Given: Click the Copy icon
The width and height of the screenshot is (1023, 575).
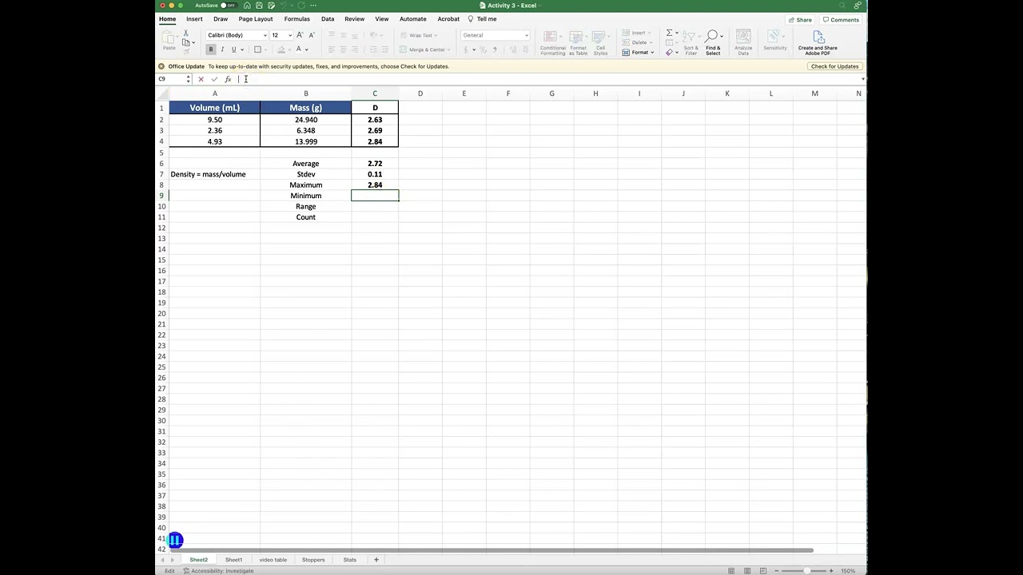Looking at the screenshot, I should coord(186,42).
